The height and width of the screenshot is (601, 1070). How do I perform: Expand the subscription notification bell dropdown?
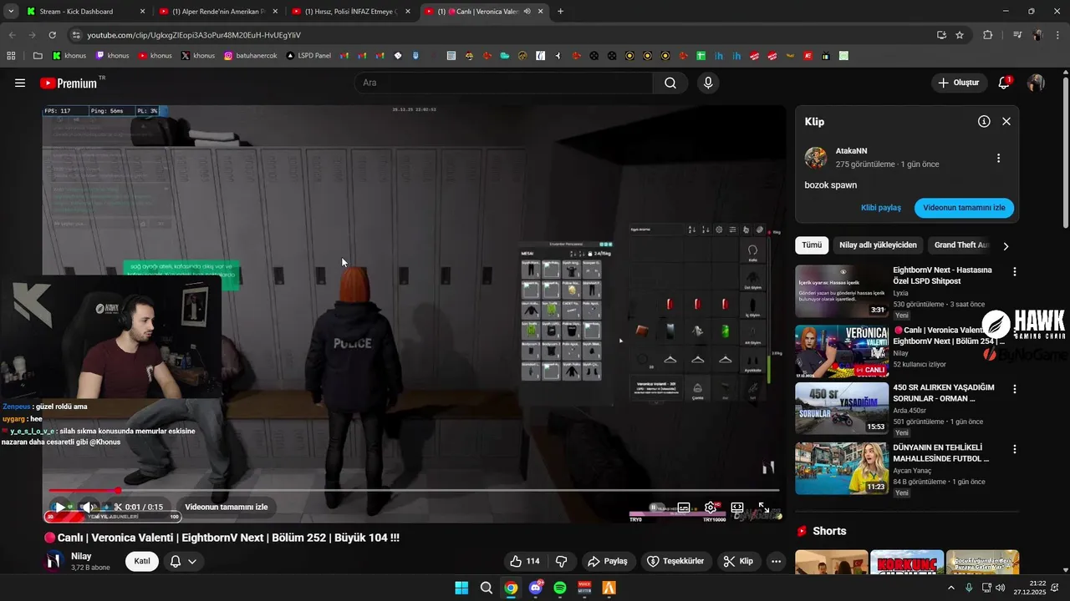coord(183,561)
